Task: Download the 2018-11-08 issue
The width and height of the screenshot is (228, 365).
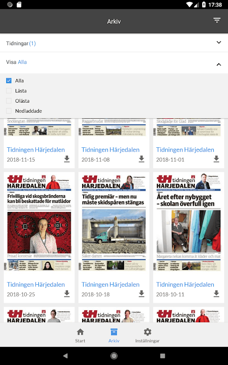Action: pos(142,159)
